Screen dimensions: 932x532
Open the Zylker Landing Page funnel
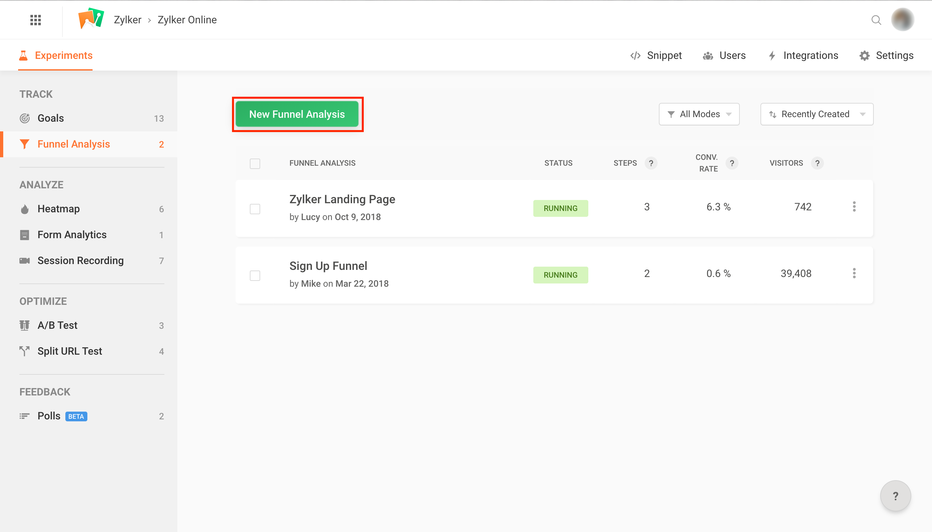pos(342,199)
